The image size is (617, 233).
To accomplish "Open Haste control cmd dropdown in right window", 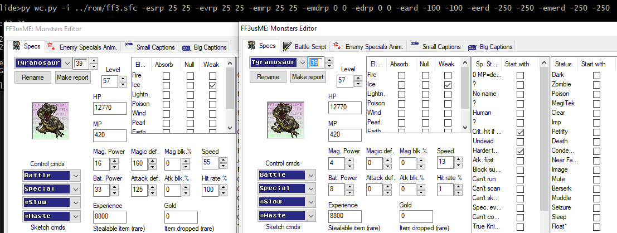I will (311, 215).
